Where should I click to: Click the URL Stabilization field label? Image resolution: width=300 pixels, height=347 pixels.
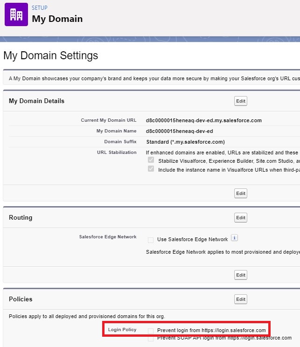[x=117, y=152]
